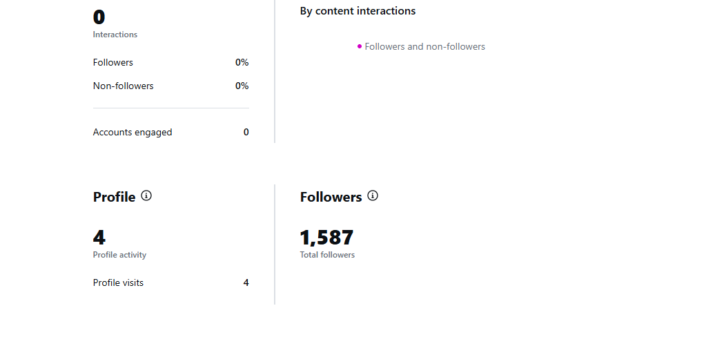724x346 pixels.
Task: Click the Profile visits count of 4
Action: tap(246, 282)
